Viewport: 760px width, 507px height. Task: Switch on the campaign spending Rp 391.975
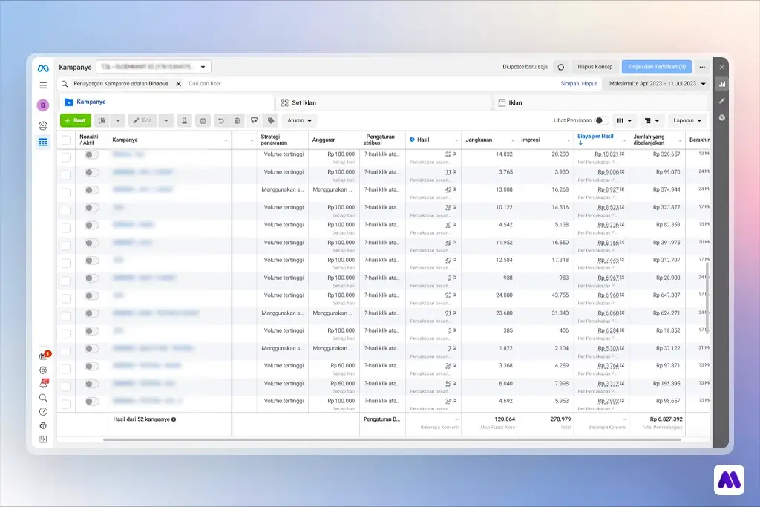click(91, 243)
